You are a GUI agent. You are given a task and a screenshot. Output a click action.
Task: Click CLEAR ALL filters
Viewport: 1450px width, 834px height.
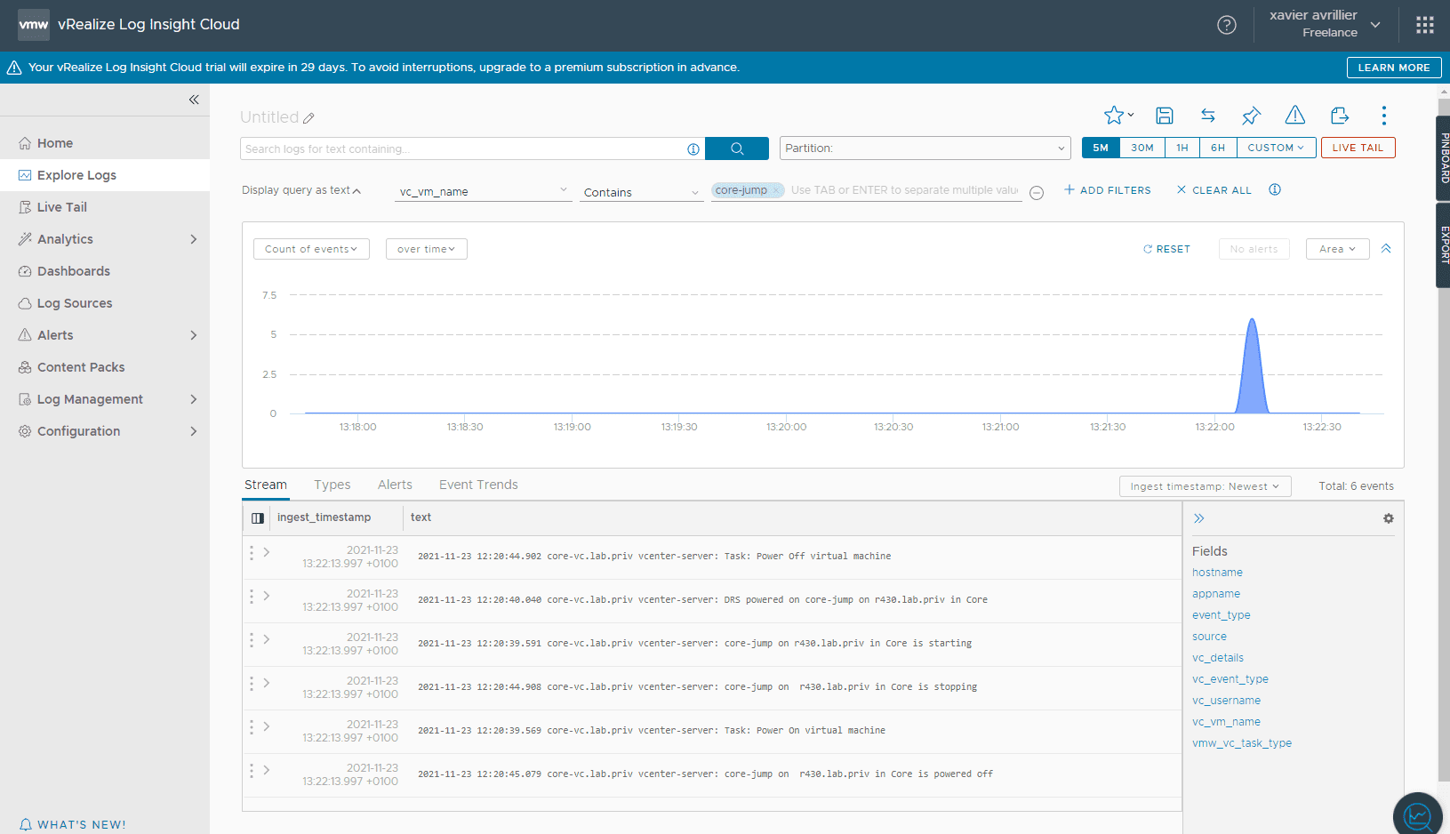pyautogui.click(x=1214, y=190)
